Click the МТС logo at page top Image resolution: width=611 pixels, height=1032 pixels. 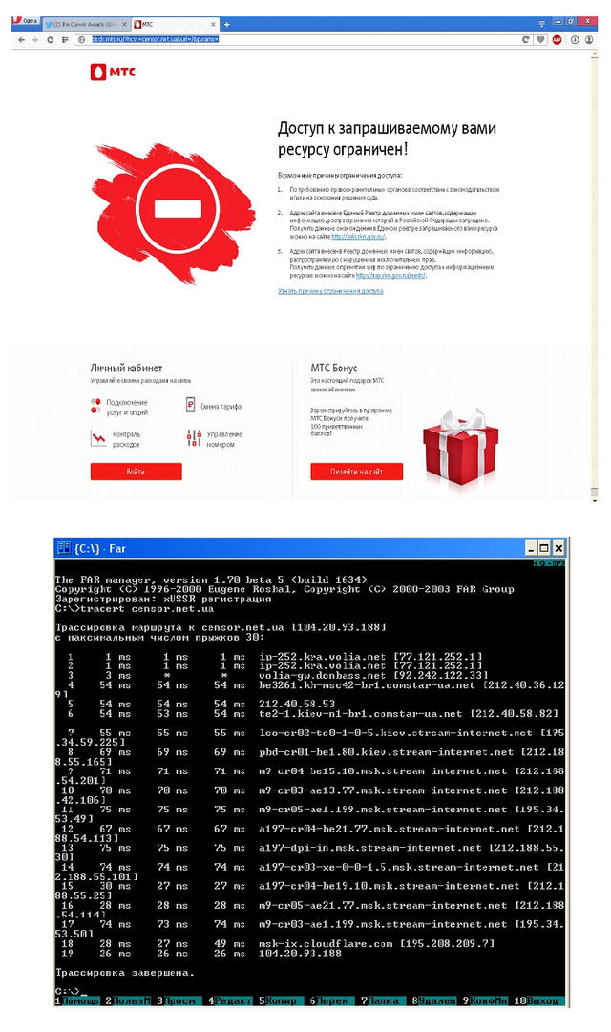click(113, 71)
